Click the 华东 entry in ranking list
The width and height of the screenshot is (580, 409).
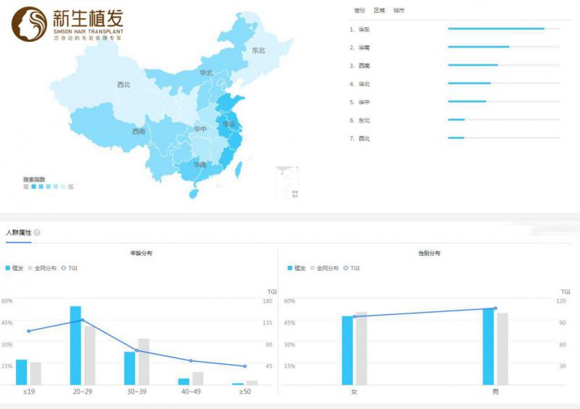point(363,30)
